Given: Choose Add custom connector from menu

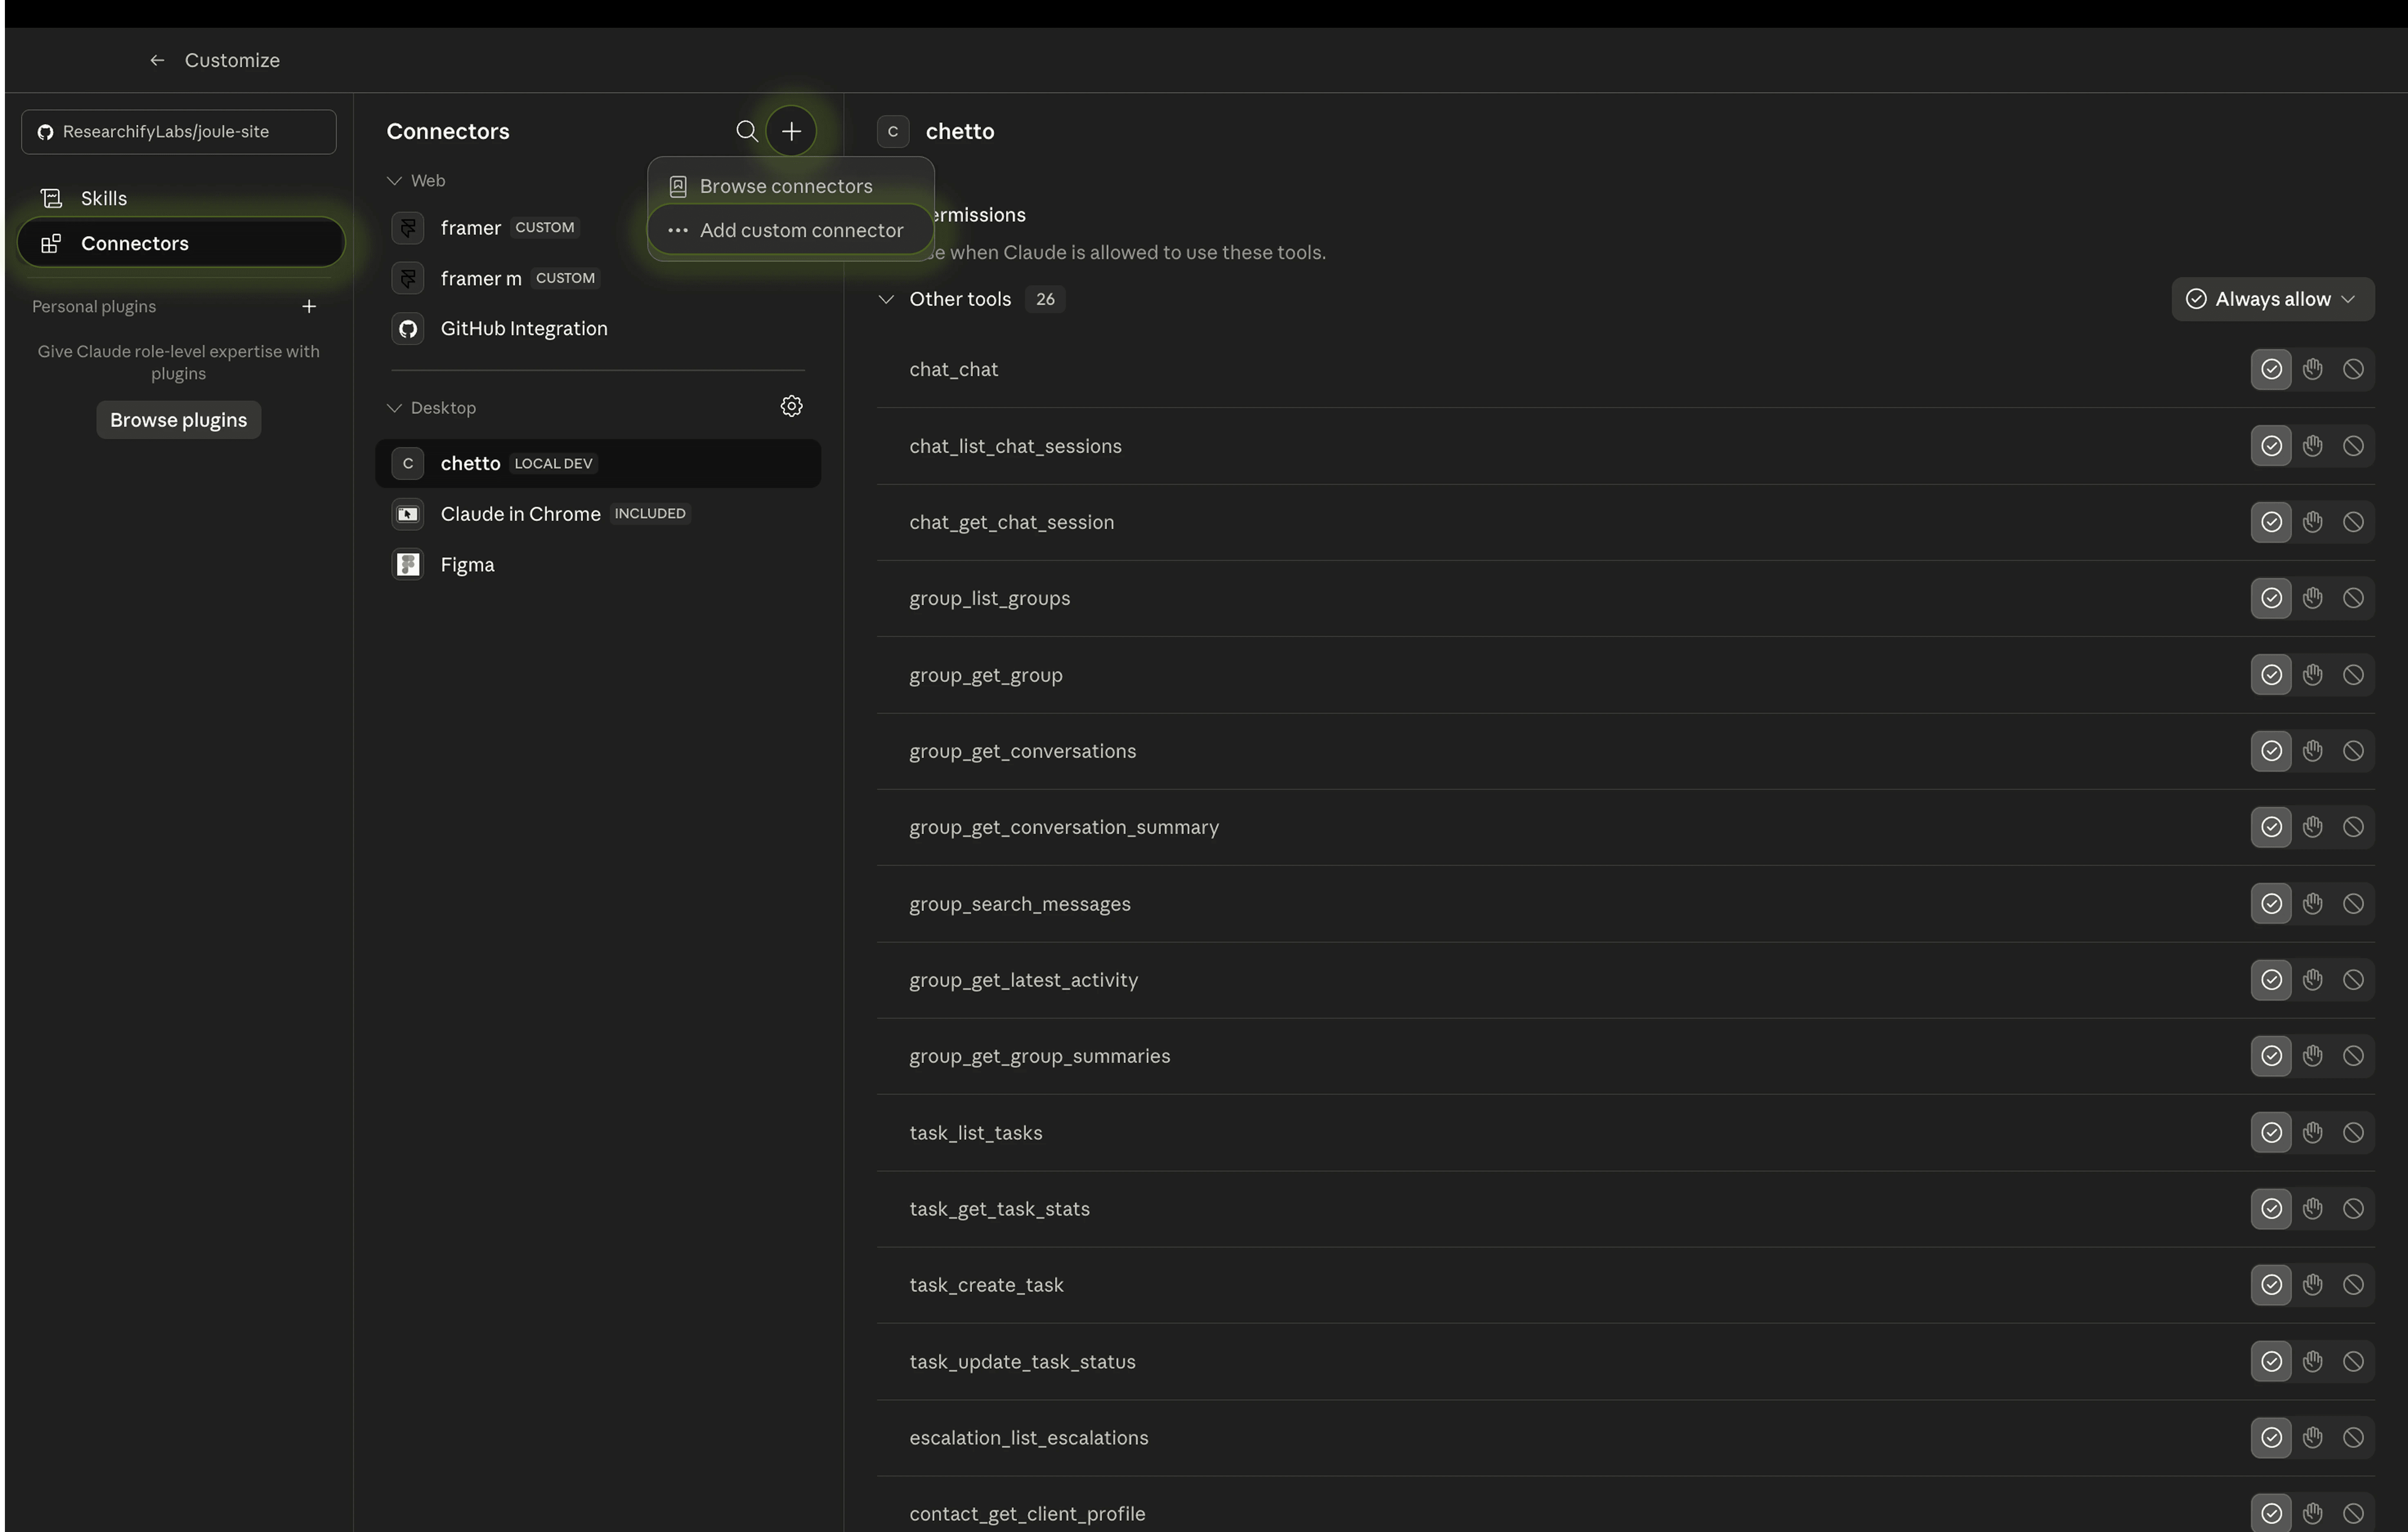Looking at the screenshot, I should click(x=790, y=230).
